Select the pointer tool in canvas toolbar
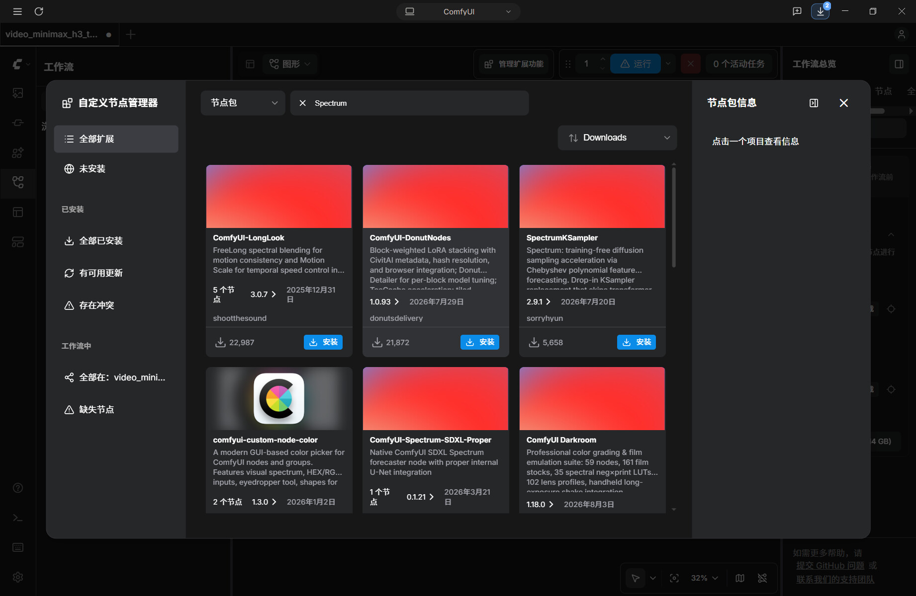This screenshot has width=916, height=596. [636, 578]
